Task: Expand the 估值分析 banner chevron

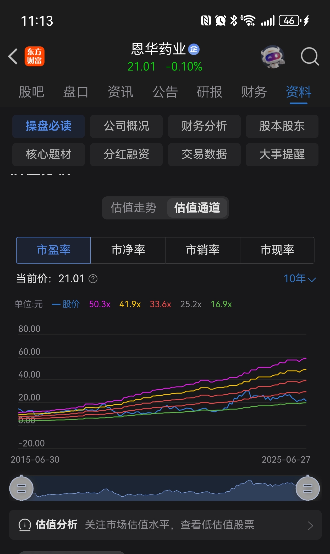Action: [311, 526]
